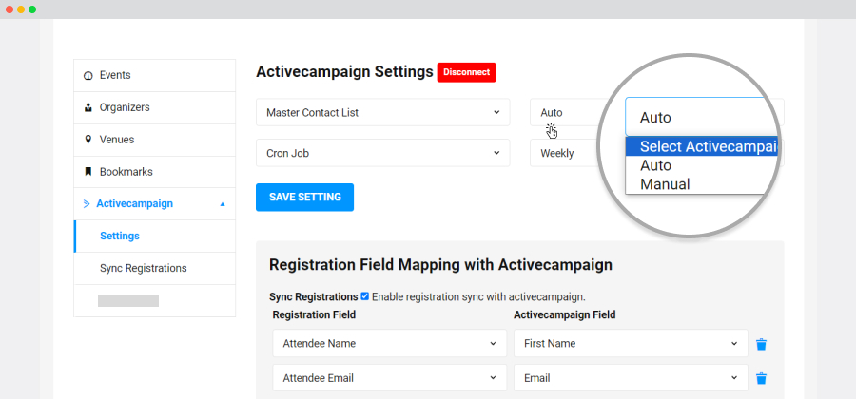Collapse the Activecampaign sidebar menu

click(x=154, y=204)
